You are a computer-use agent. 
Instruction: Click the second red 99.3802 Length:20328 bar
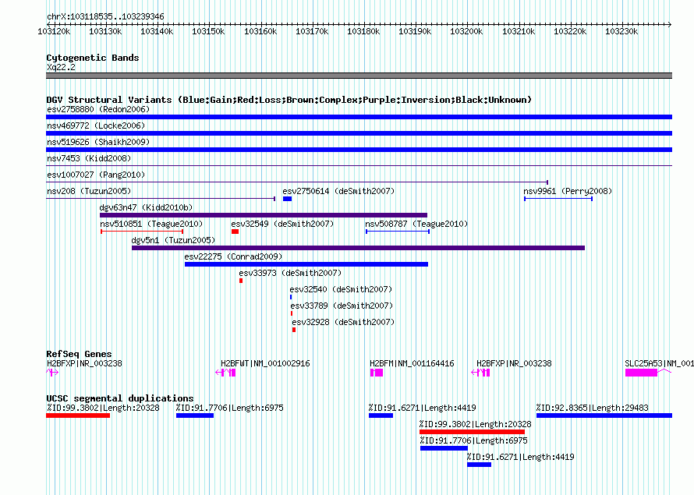pyautogui.click(x=472, y=432)
